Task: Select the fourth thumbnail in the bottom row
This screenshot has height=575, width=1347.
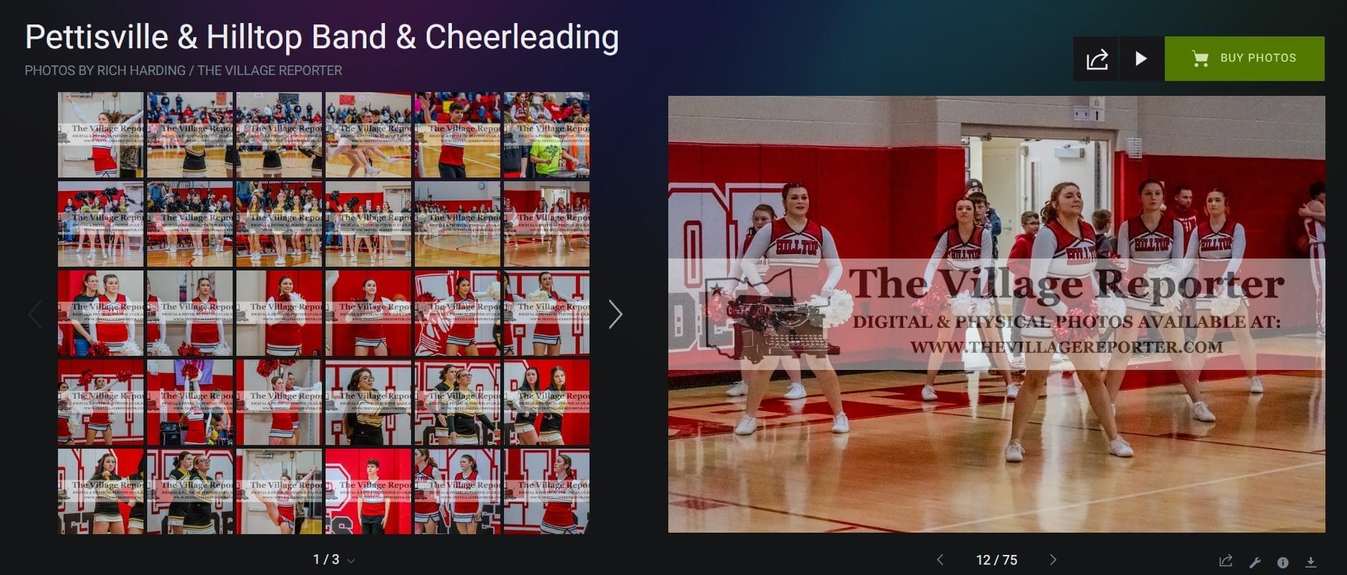Action: pos(368,491)
